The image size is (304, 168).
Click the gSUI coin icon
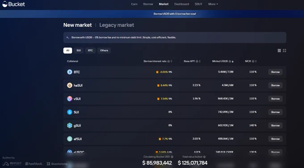coord(70,126)
